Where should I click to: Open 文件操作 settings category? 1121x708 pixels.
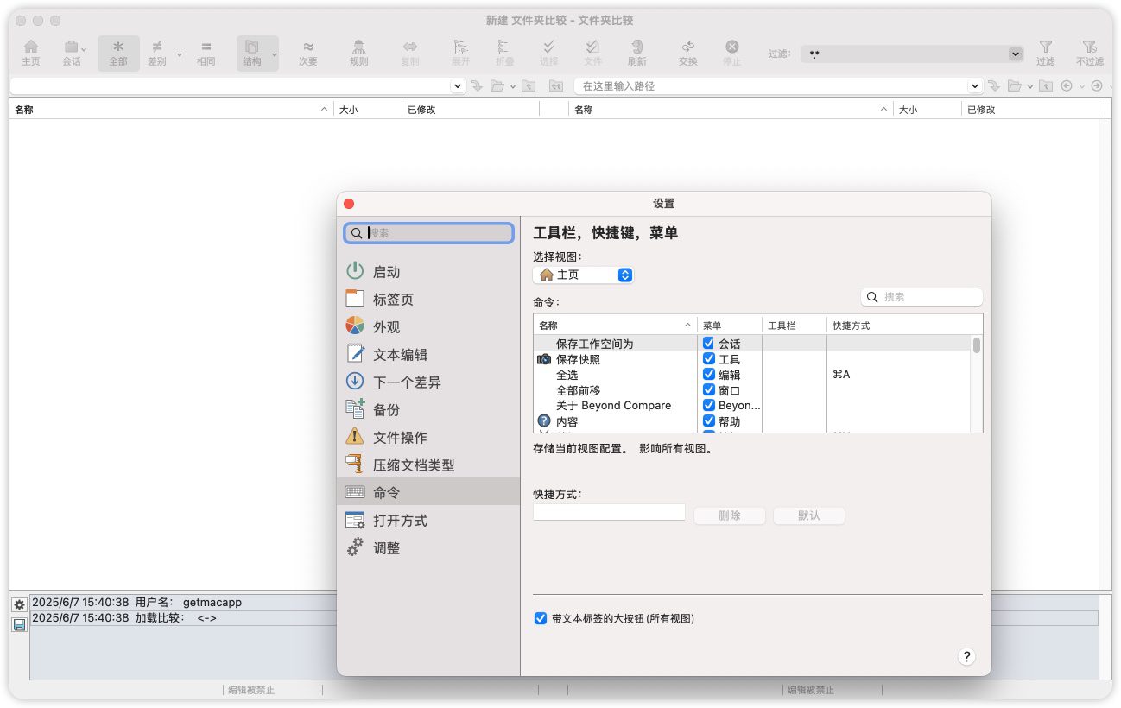[x=399, y=438]
